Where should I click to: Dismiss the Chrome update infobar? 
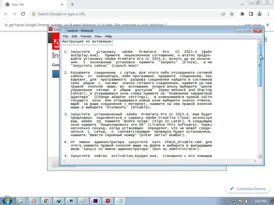click(x=268, y=25)
